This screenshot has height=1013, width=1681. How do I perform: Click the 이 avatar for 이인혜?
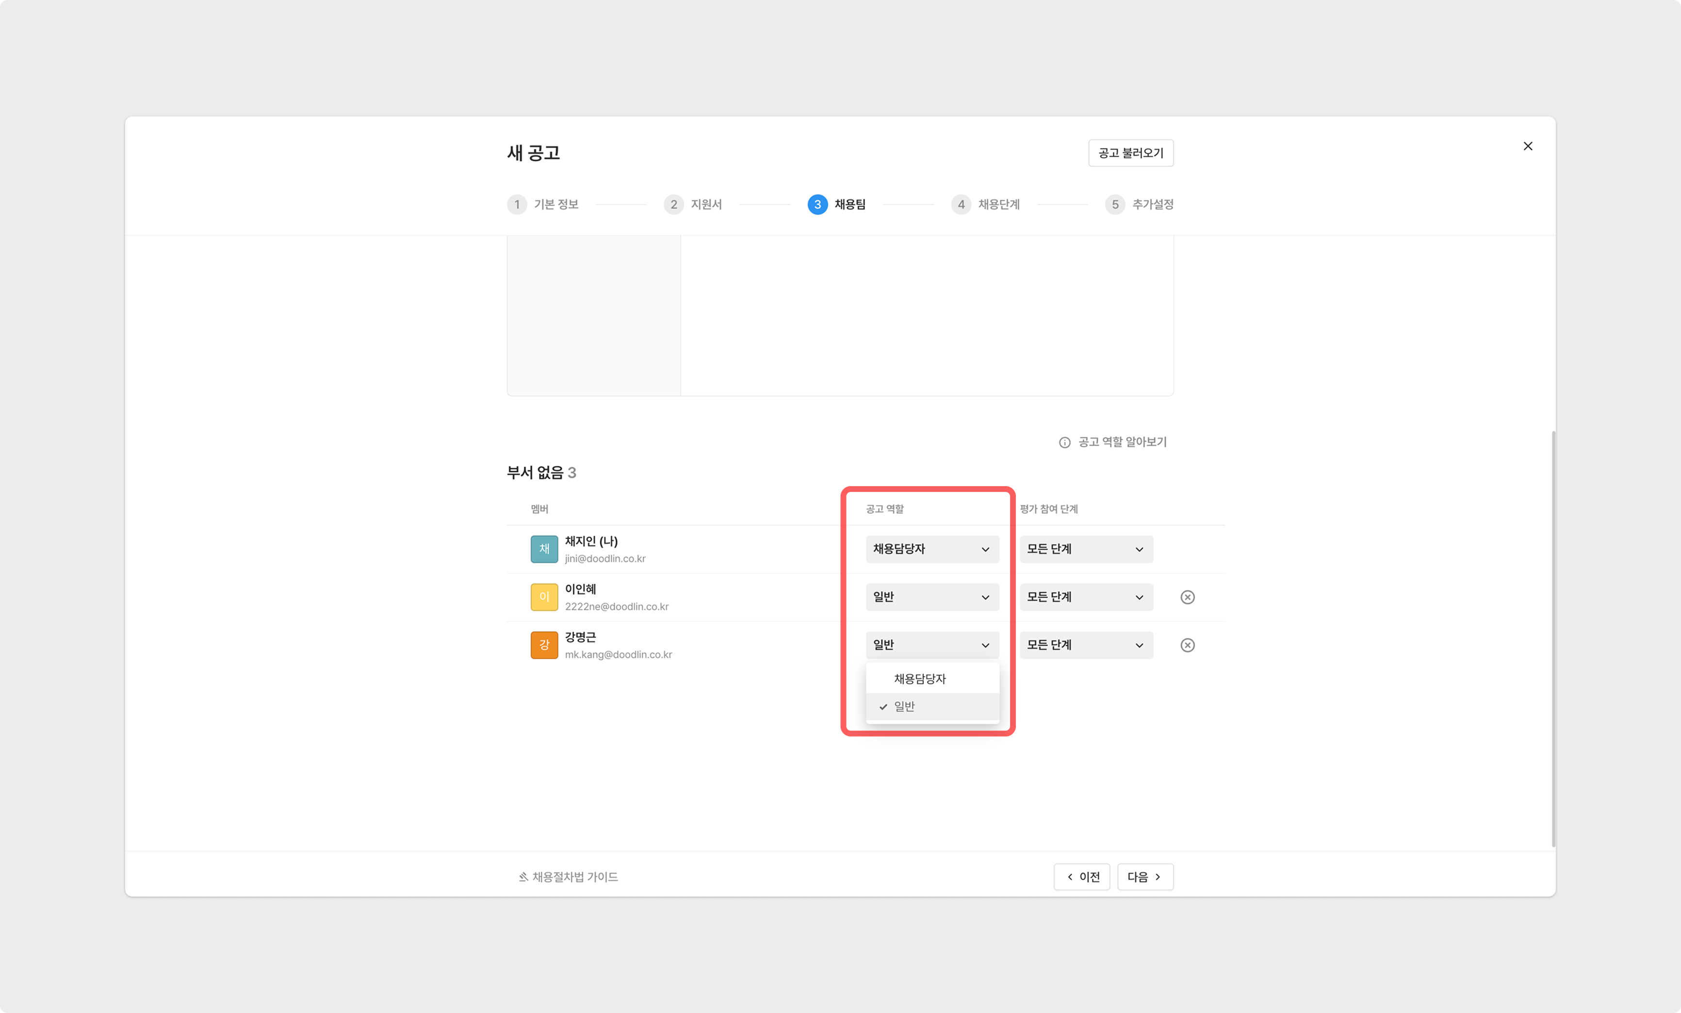click(x=544, y=597)
